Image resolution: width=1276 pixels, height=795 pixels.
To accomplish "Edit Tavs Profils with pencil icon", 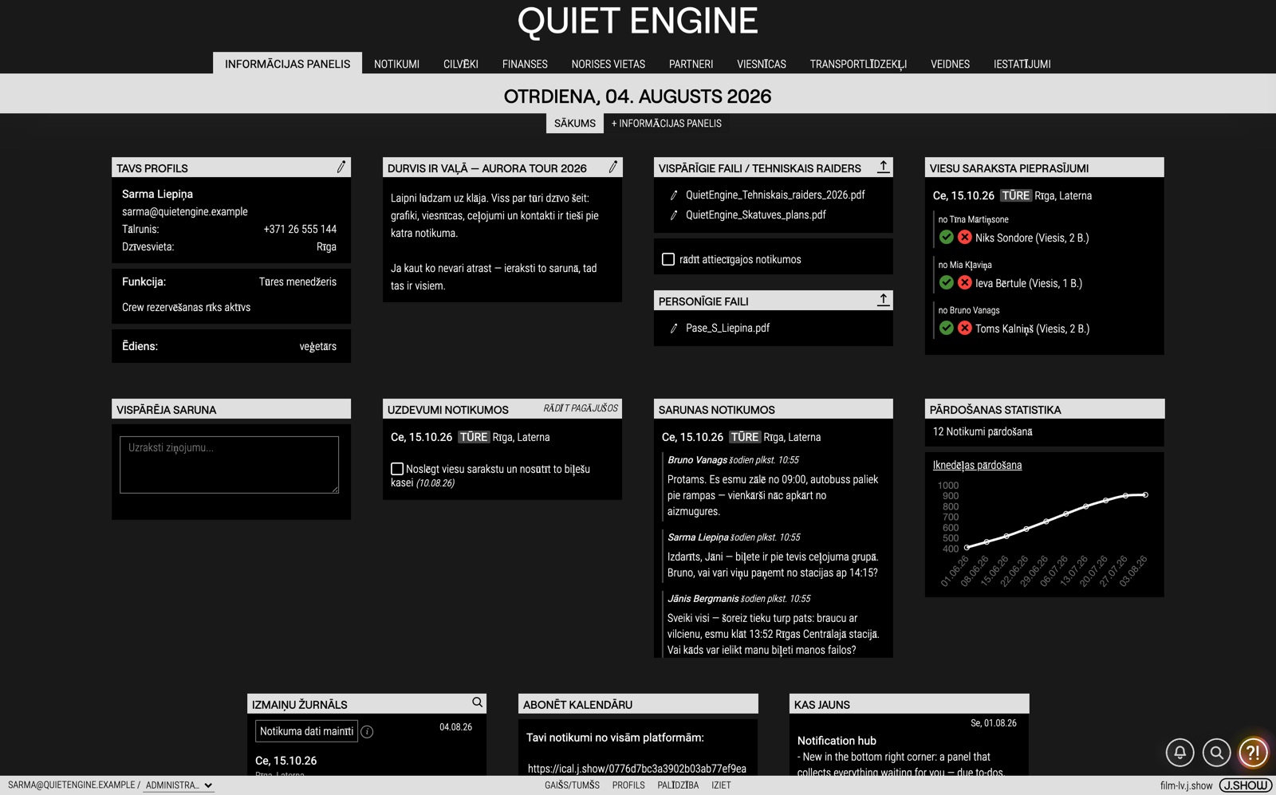I will tap(341, 167).
